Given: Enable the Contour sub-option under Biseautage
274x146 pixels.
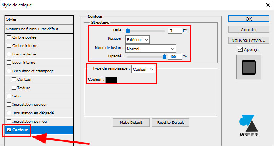Looking at the screenshot, I should pos(14,79).
